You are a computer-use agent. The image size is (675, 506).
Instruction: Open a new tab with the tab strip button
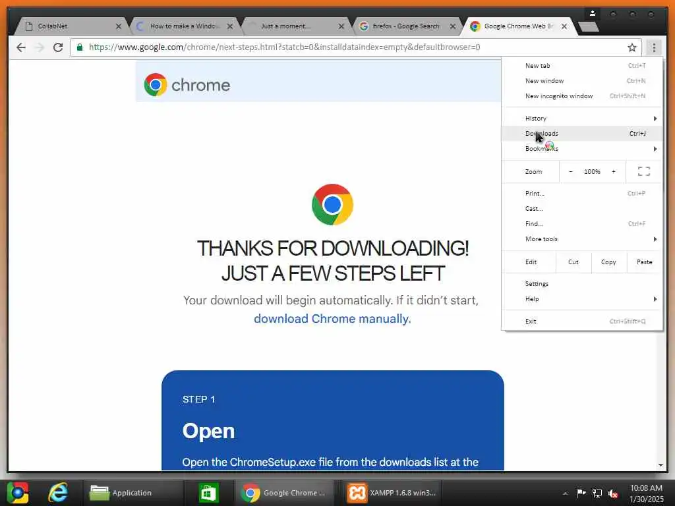pos(589,27)
